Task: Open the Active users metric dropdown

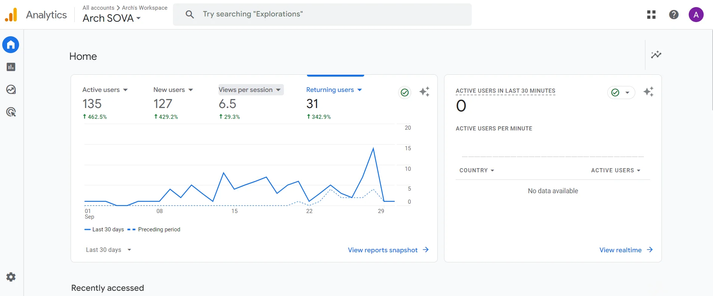Action: [x=105, y=90]
